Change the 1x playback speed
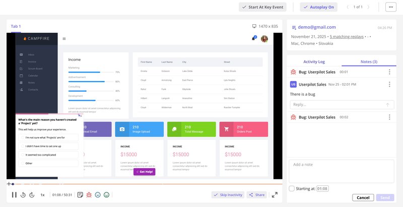Viewport: 403px width, 207px height. click(42, 195)
